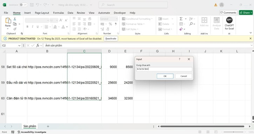Add a new sheet with plus button
This screenshot has height=134, width=254.
[x=48, y=126]
